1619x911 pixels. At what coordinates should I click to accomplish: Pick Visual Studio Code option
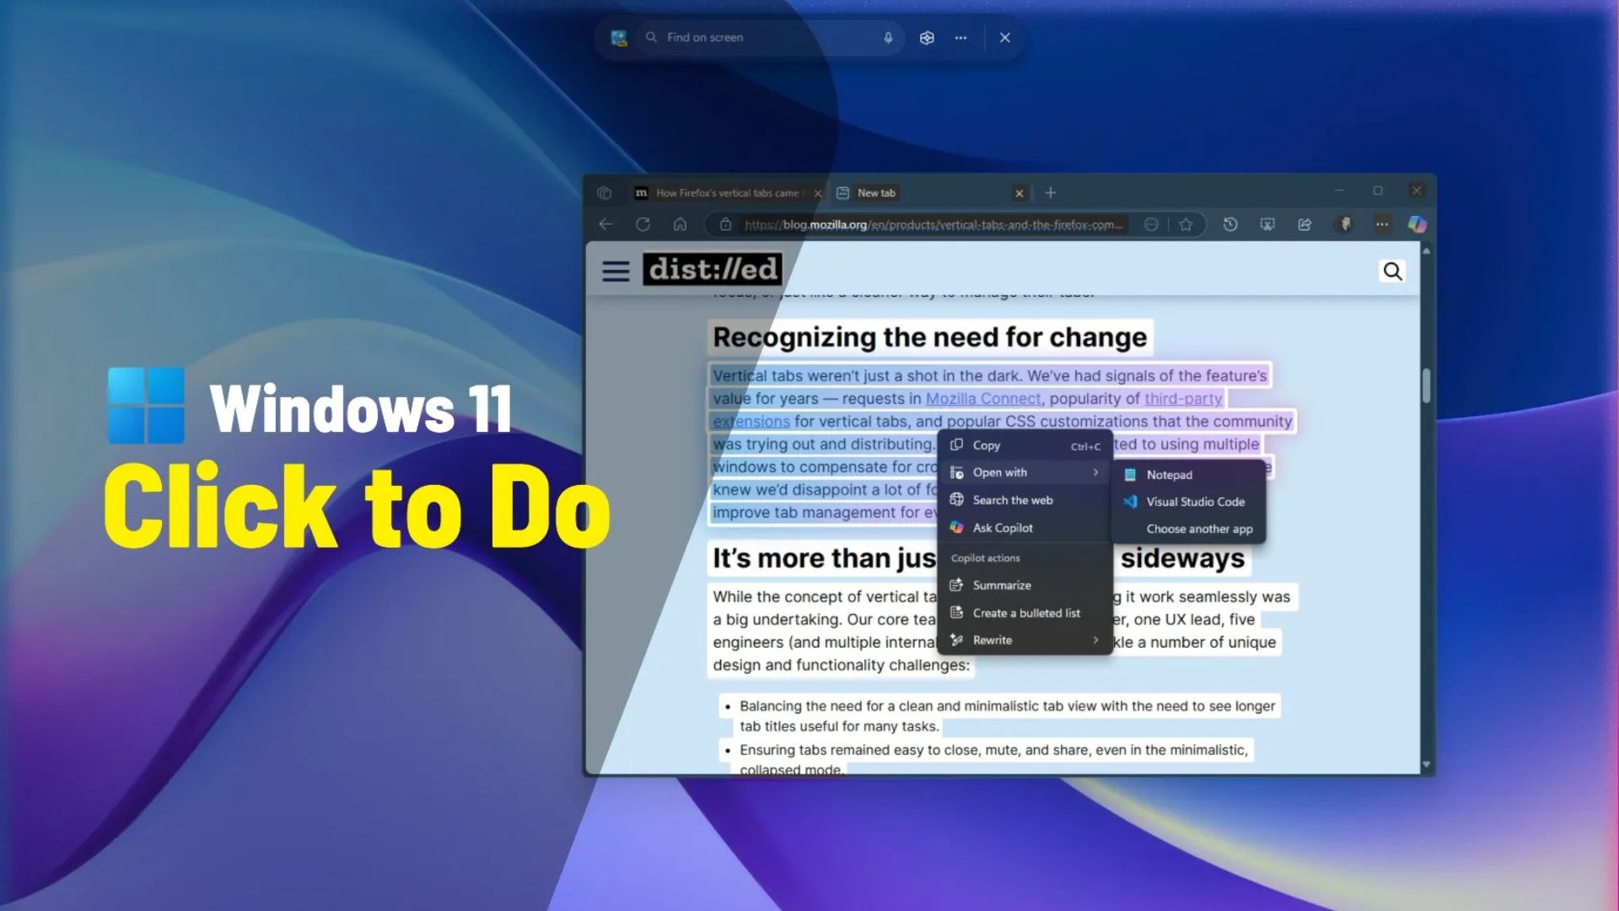1194,502
